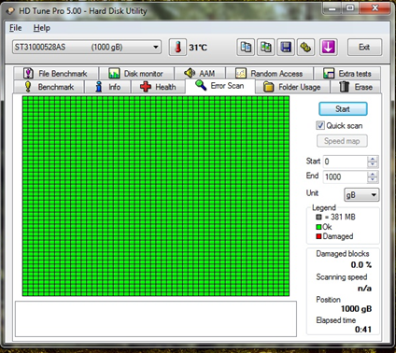Open the AAM tab
This screenshot has width=396, height=353.
200,74
